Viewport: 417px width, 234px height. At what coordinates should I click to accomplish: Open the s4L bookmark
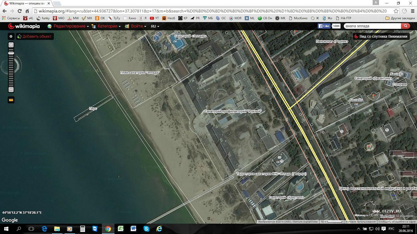(x=28, y=18)
